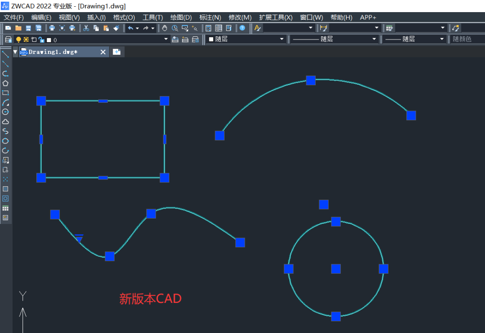The width and height of the screenshot is (485, 333).
Task: Click the Zoom Window icon
Action: click(x=185, y=28)
